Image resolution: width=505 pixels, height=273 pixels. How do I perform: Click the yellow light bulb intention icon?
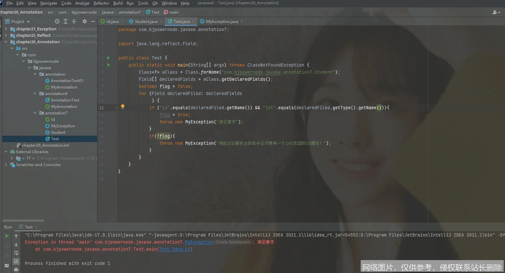123,107
